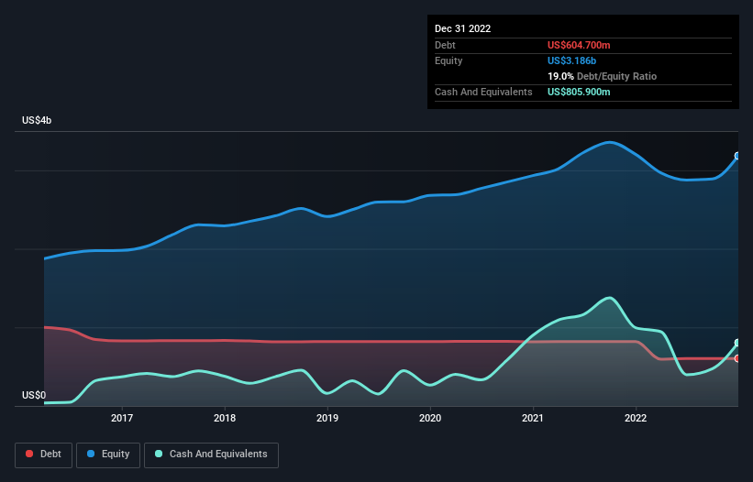This screenshot has width=753, height=482.
Task: Click the 19.0% Debt/Equity Ratio text
Action: coord(603,76)
